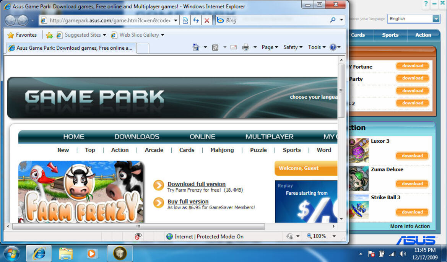Open the search provider dropdown arrow
The width and height of the screenshot is (447, 262).
(341, 20)
